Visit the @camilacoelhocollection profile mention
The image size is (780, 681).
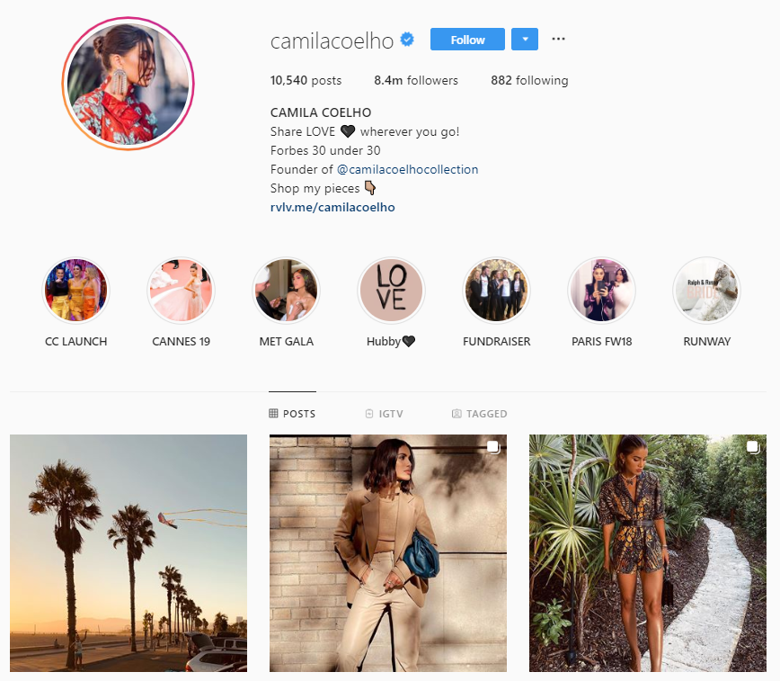[407, 169]
